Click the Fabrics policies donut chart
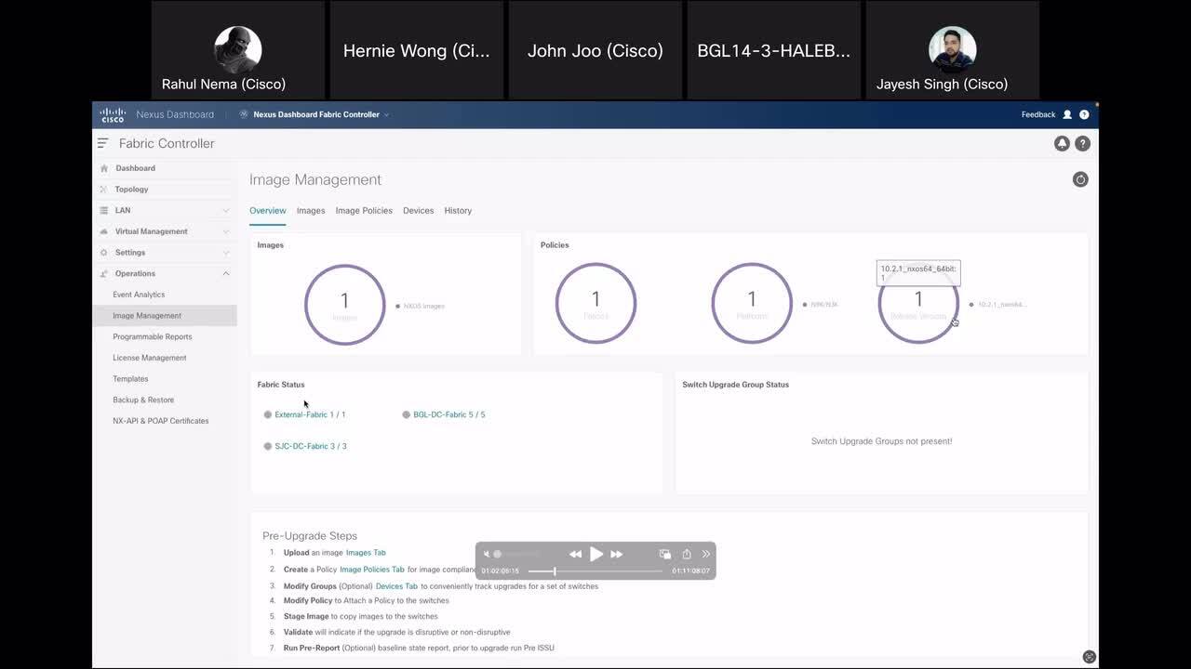Viewport: 1191px width, 669px height. click(x=595, y=303)
